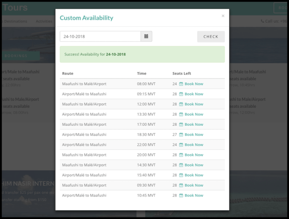The width and height of the screenshot is (289, 219).
Task: Close the Custom Availability dialog
Action: tap(223, 16)
